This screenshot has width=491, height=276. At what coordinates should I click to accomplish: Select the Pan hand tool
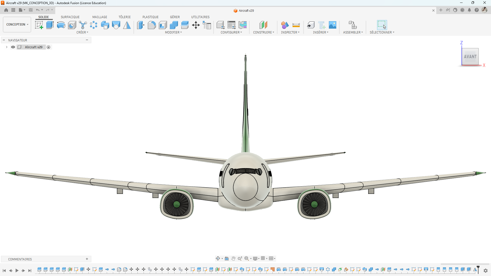click(233, 259)
